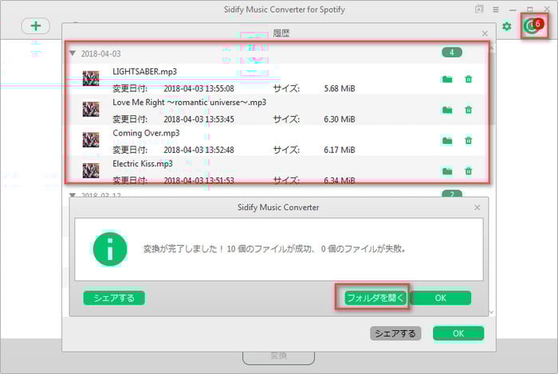Collapse the 2018-04-03 history group
This screenshot has height=374, width=558.
pyautogui.click(x=73, y=53)
